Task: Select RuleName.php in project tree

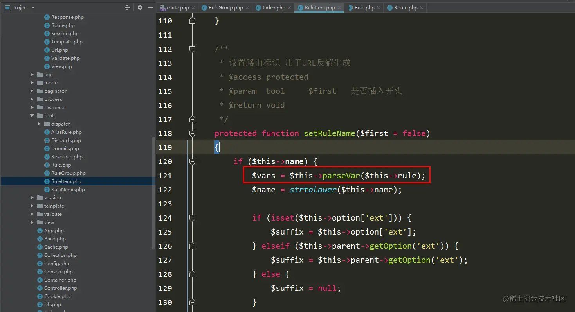Action: click(68, 189)
